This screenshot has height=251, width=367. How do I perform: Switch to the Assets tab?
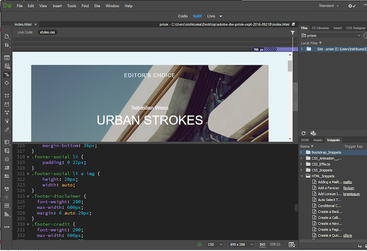click(318, 140)
